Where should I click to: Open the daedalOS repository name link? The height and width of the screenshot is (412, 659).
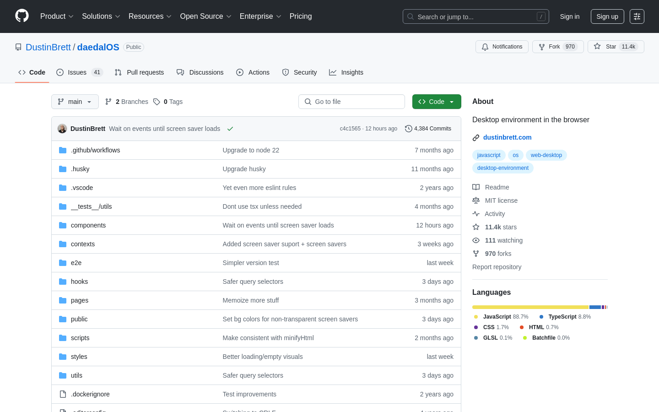pos(98,47)
